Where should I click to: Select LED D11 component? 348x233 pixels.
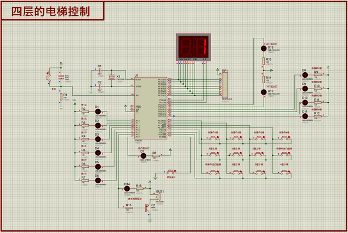coord(305,116)
